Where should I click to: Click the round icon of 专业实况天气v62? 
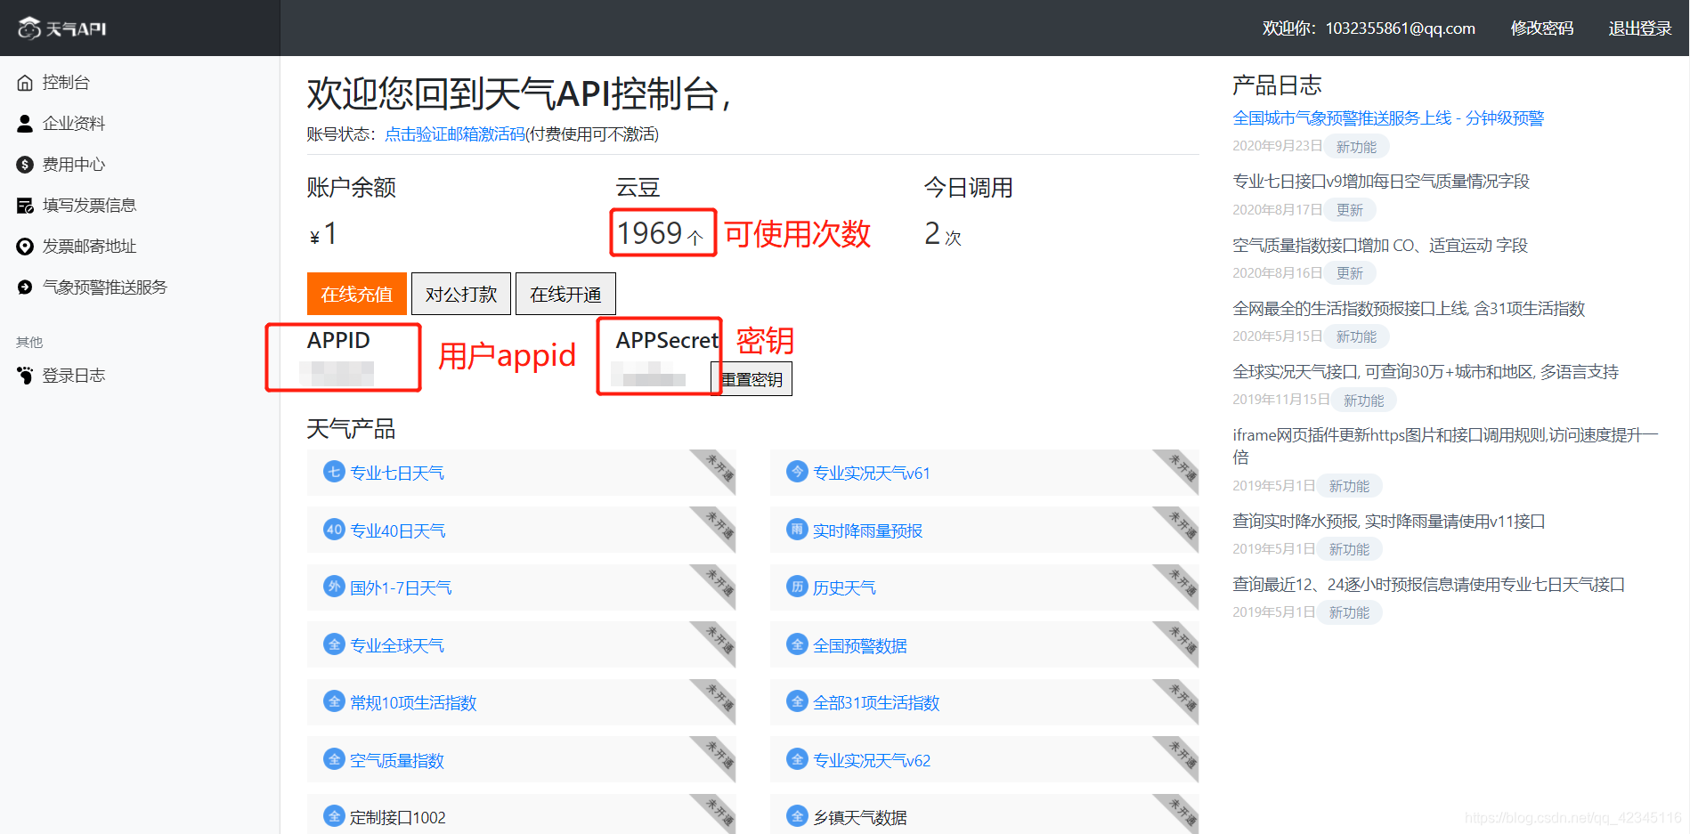click(797, 759)
